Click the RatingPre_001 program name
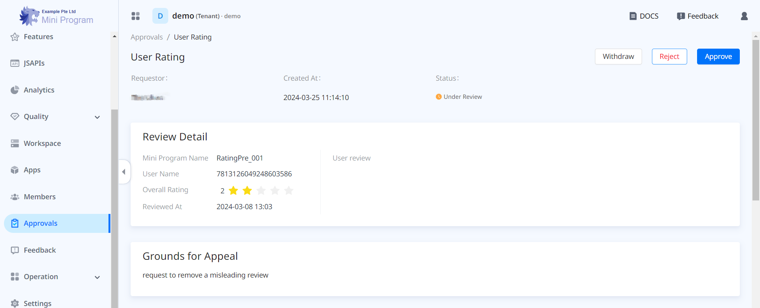 click(240, 158)
